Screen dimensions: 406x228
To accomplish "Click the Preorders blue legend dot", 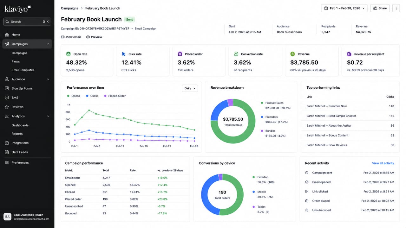I will 262,117.
